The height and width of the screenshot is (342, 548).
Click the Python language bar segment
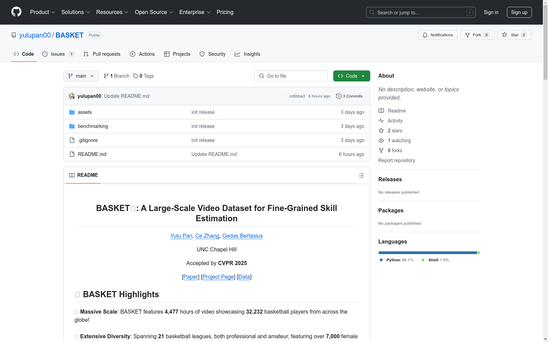pos(428,253)
